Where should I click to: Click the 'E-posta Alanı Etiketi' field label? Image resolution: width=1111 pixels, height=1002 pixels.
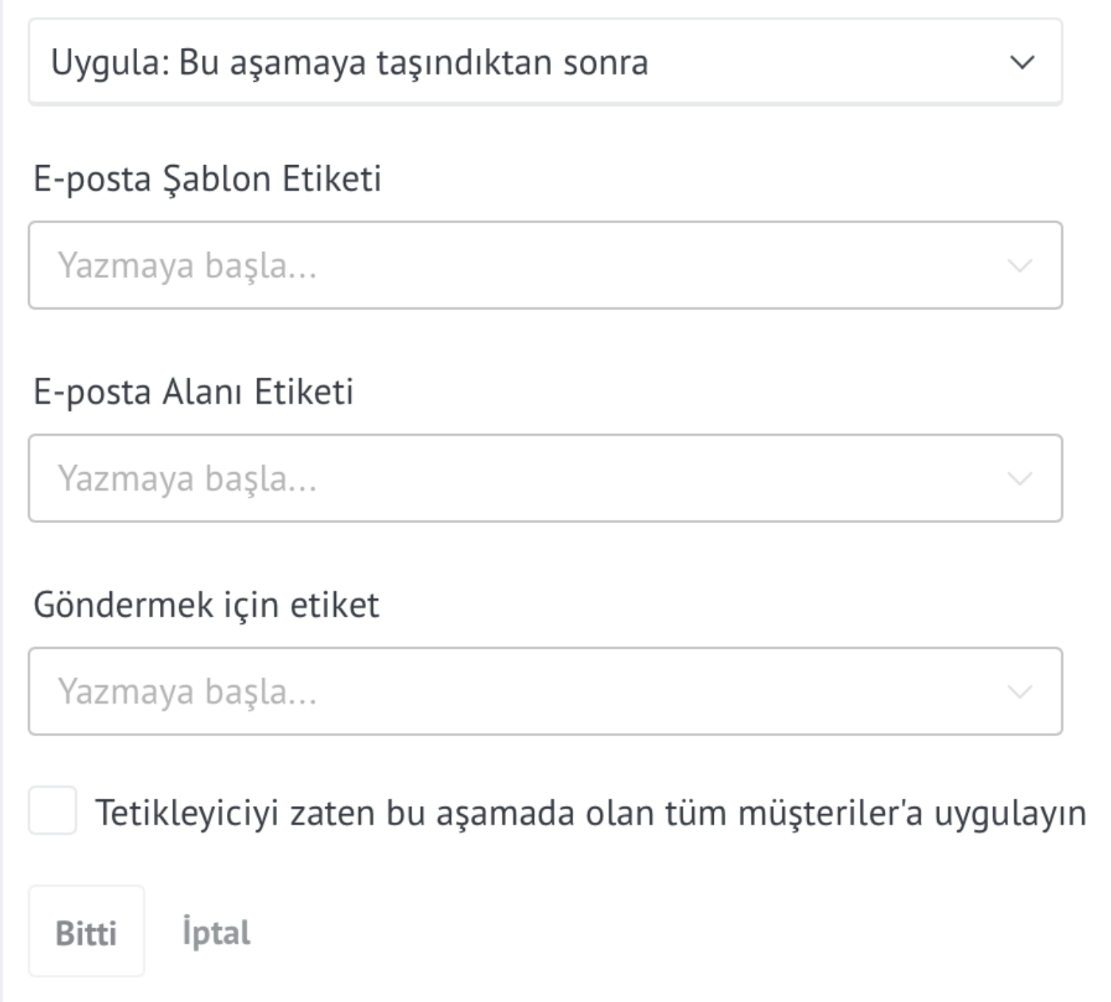[x=193, y=392]
